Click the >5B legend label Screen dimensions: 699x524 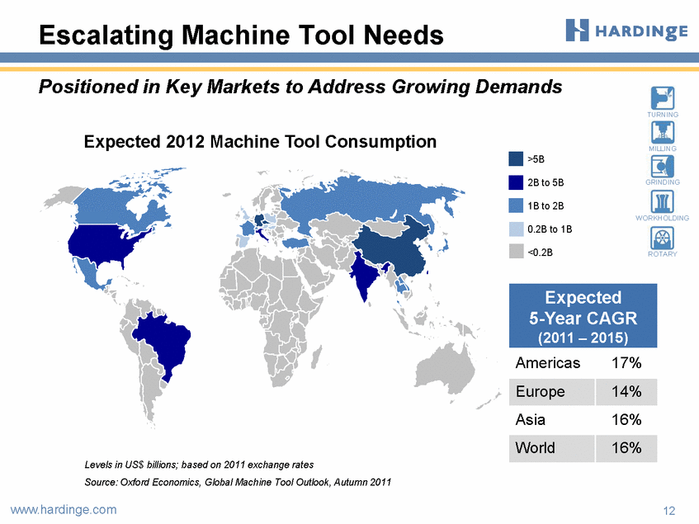536,159
